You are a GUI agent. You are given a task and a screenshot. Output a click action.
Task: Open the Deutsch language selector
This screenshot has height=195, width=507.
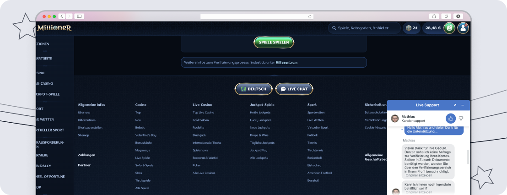pyautogui.click(x=253, y=89)
